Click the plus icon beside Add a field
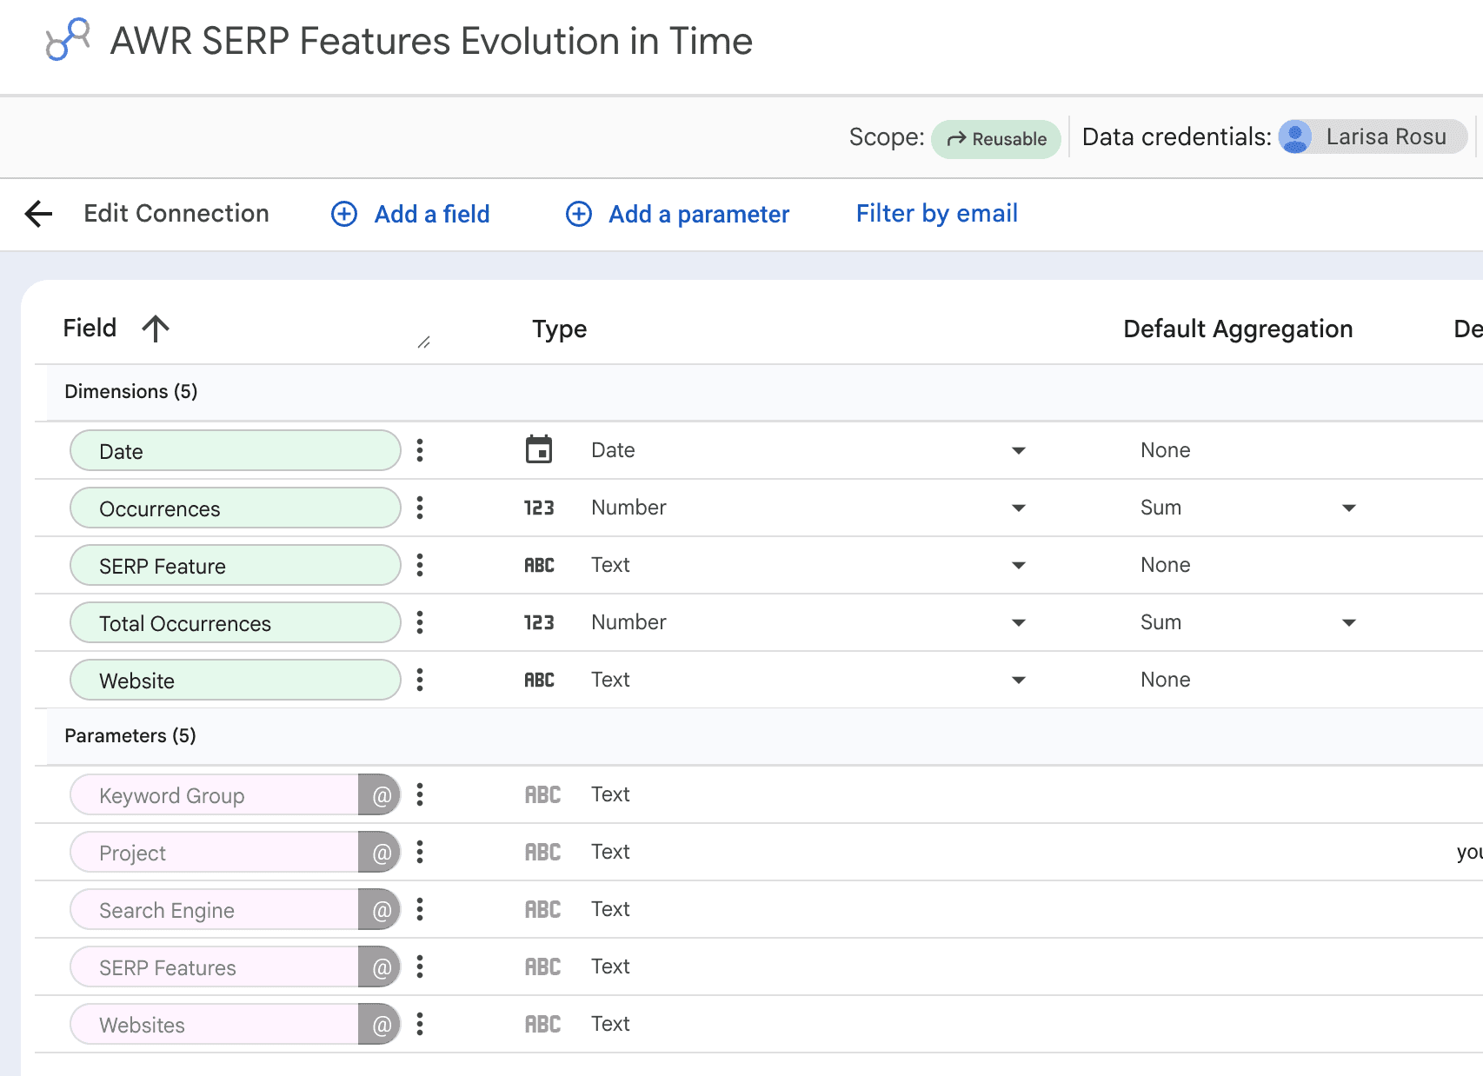 [344, 214]
